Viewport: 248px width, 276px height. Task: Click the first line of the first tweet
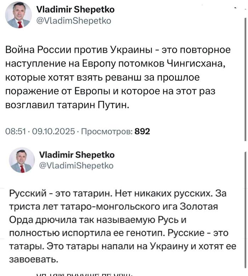click(x=118, y=50)
